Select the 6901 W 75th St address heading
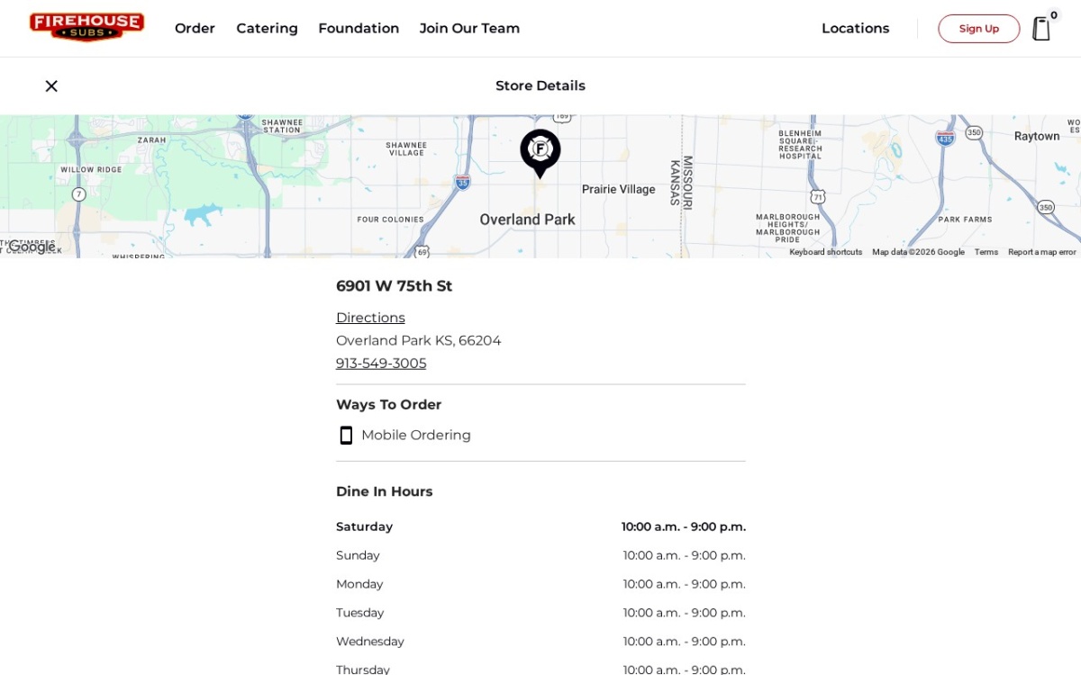This screenshot has height=675, width=1081. pos(394,286)
